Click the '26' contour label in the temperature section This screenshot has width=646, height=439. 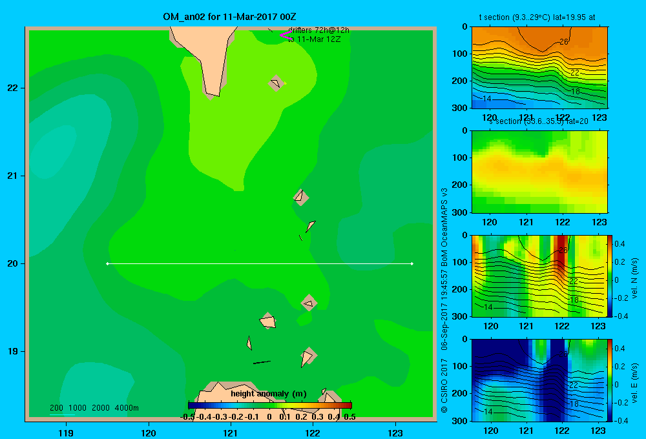(x=563, y=41)
